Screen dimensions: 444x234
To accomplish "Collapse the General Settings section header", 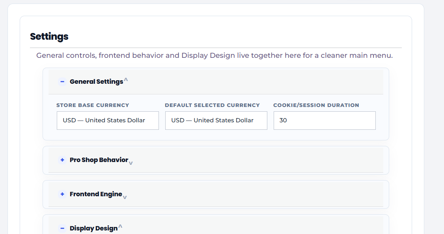I will (x=216, y=81).
